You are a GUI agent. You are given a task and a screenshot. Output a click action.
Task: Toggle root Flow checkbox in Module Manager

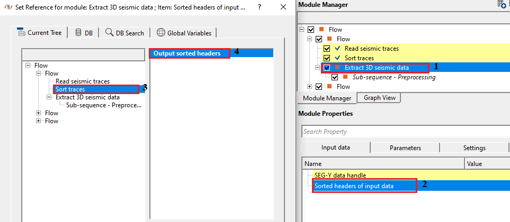(x=311, y=30)
